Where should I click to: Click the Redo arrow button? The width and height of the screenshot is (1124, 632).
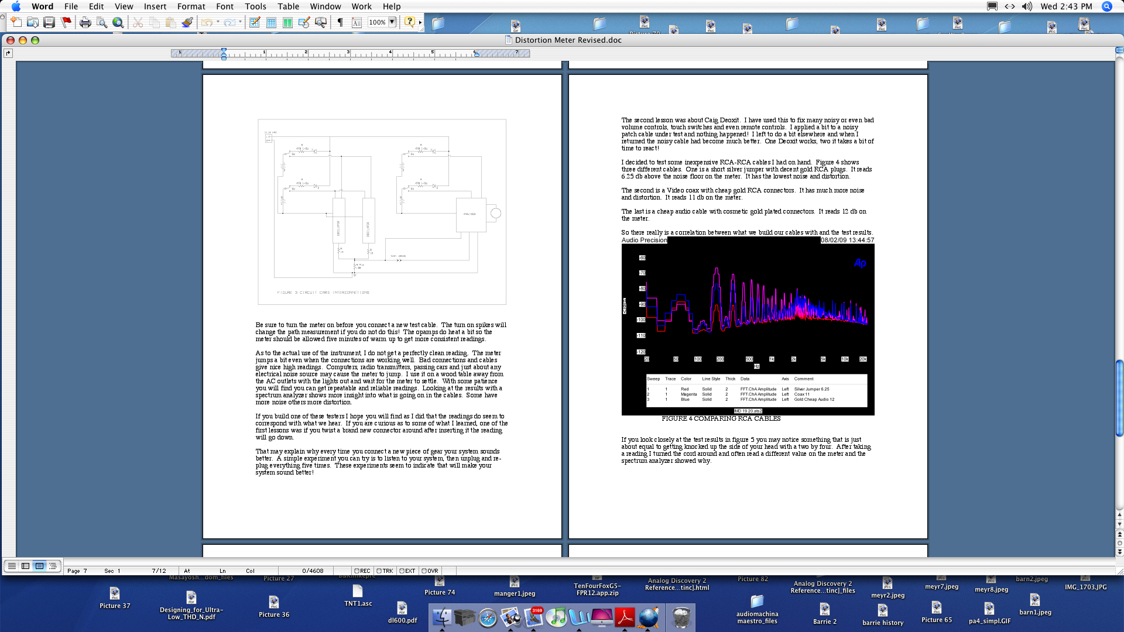click(x=229, y=22)
